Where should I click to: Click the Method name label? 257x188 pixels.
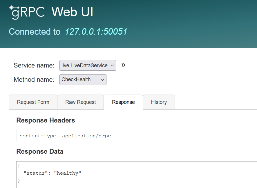tap(34, 80)
